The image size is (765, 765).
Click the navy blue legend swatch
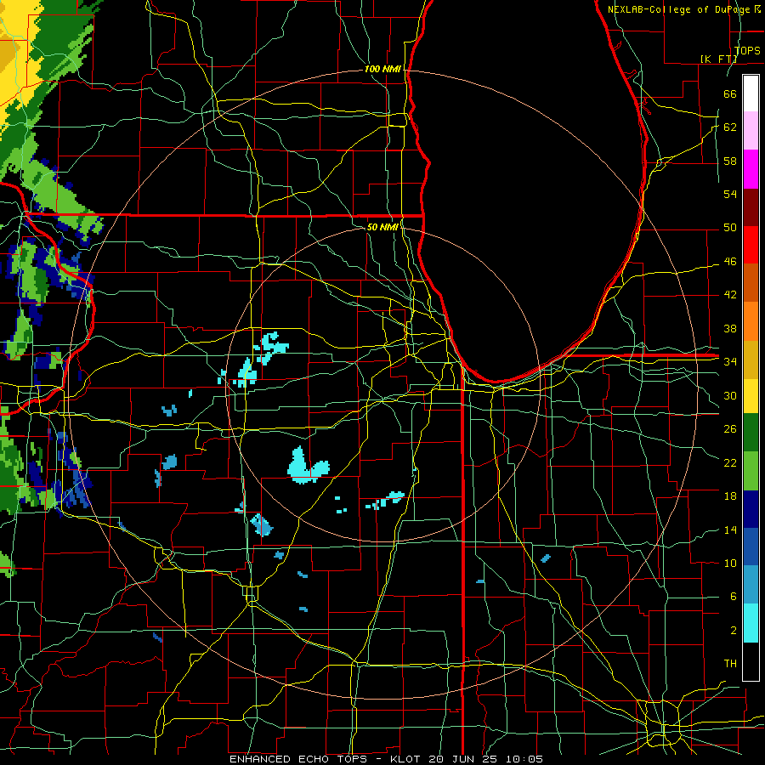(x=751, y=509)
